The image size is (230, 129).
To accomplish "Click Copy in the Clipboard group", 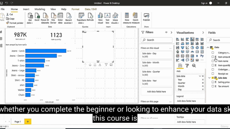I will pyautogui.click(x=10, y=19).
